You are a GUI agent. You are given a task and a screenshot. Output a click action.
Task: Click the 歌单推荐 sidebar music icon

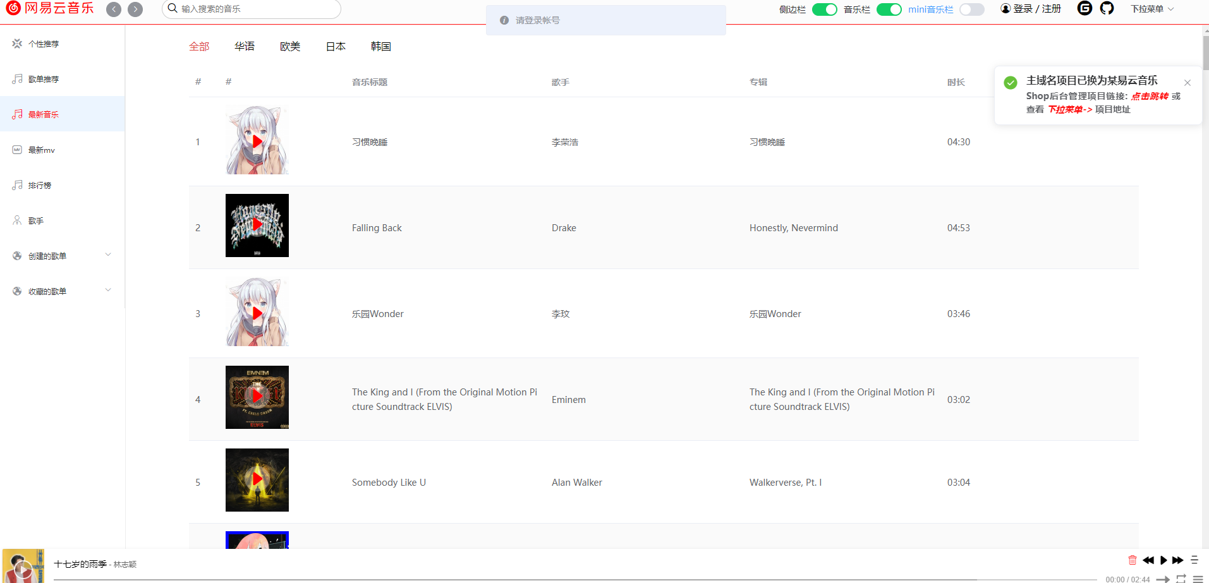point(17,79)
